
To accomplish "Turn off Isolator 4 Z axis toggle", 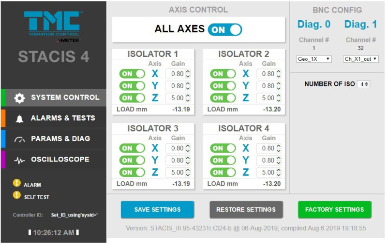I will (x=223, y=172).
